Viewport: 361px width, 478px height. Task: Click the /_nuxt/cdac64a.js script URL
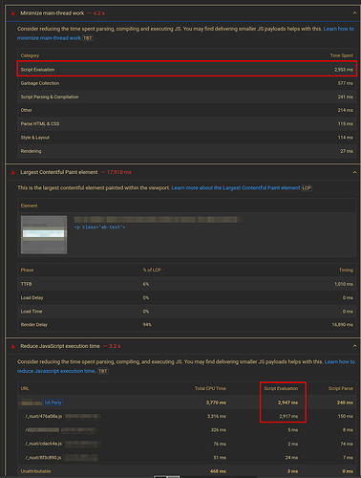pyautogui.click(x=44, y=444)
